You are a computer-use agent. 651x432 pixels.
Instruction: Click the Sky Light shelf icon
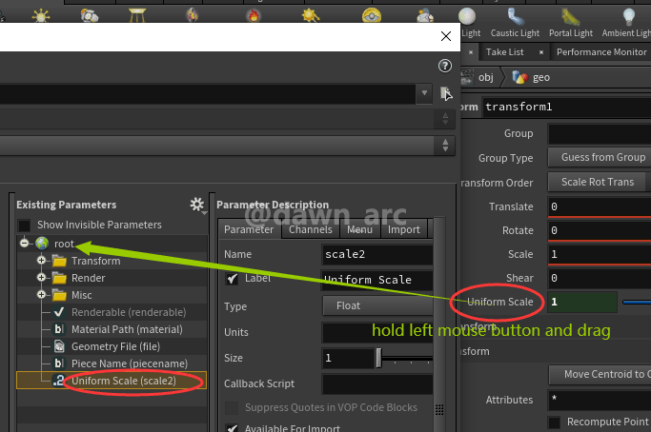click(x=425, y=16)
